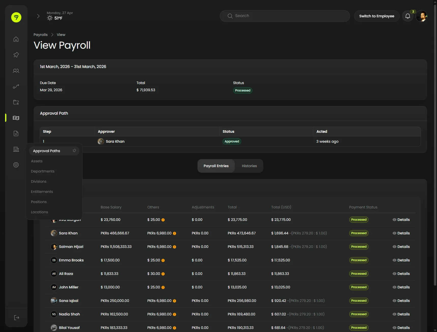Open the documents page icon in sidebar

coord(16,134)
